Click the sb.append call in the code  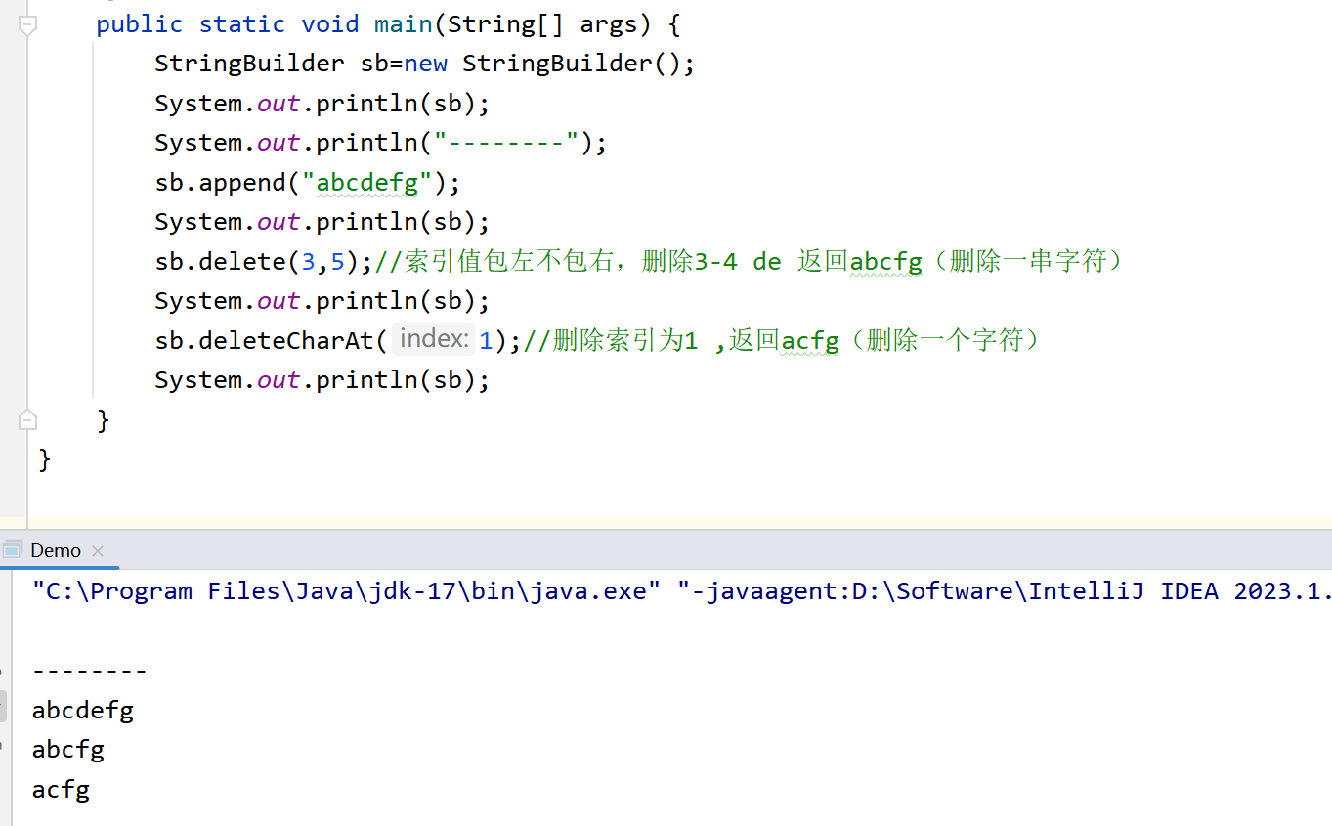coord(307,182)
